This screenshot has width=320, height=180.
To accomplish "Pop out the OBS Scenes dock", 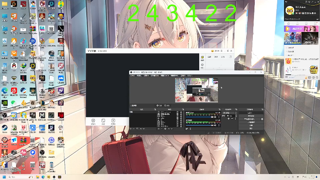I will pyautogui.click(x=155, y=109).
